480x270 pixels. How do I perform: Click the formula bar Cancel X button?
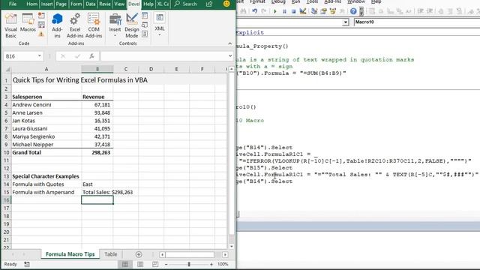63,56
